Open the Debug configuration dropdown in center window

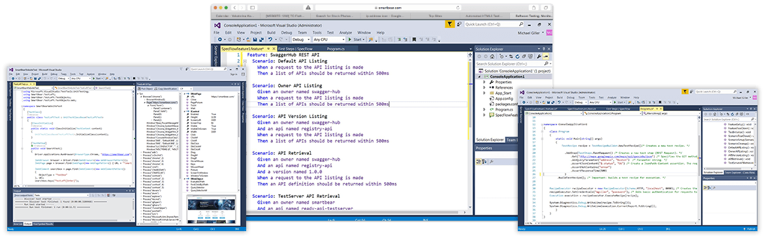point(301,39)
